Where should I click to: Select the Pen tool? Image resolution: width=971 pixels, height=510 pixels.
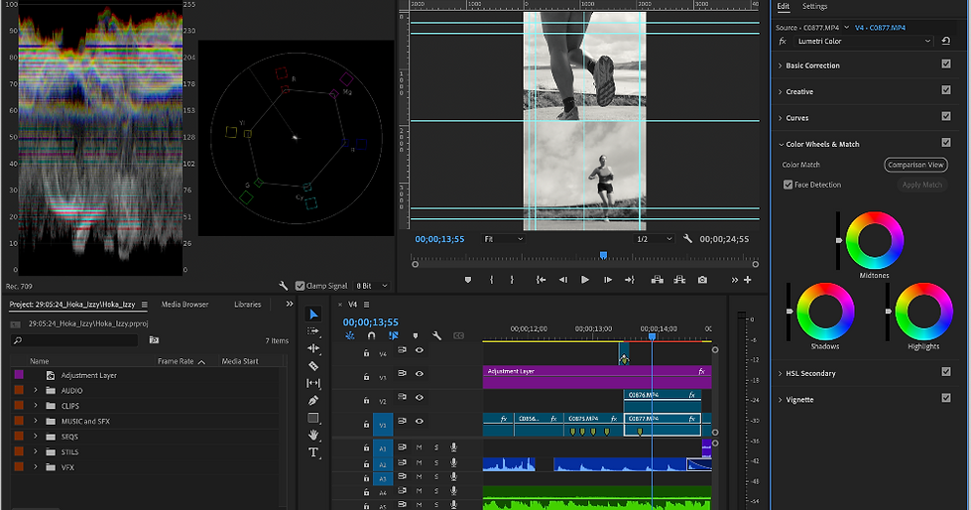[313, 400]
